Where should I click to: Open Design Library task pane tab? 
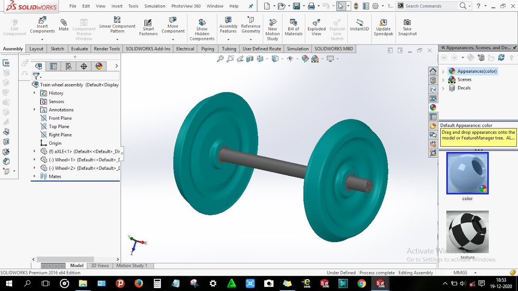pyautogui.click(x=433, y=80)
